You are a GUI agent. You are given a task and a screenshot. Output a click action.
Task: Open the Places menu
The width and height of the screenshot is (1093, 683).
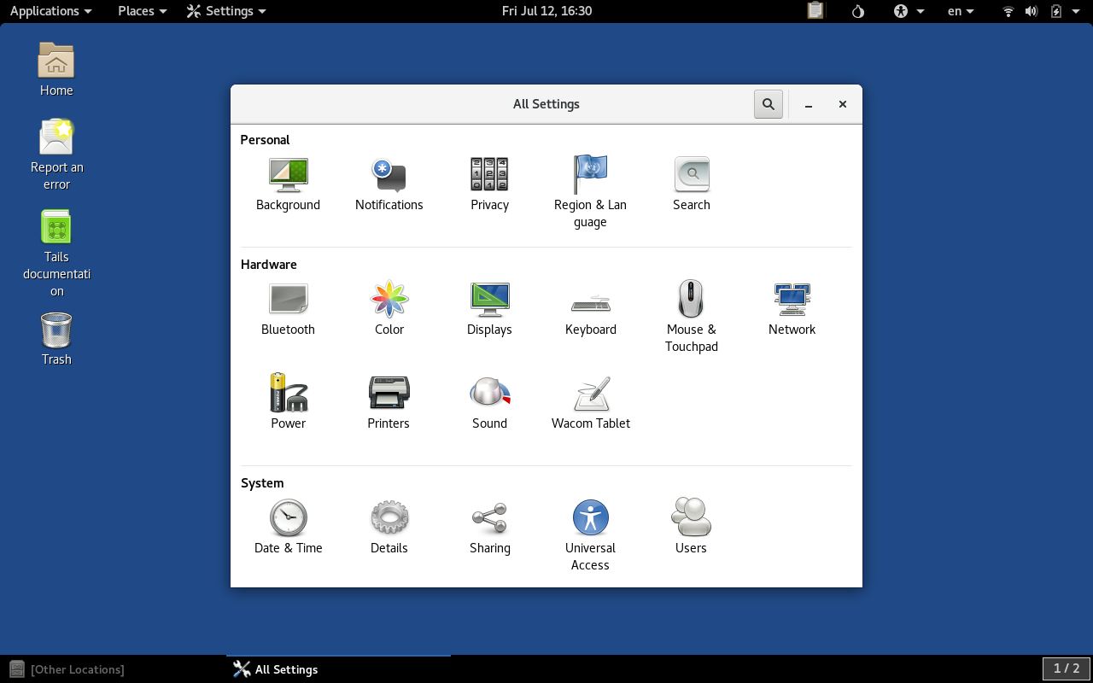[x=142, y=11]
